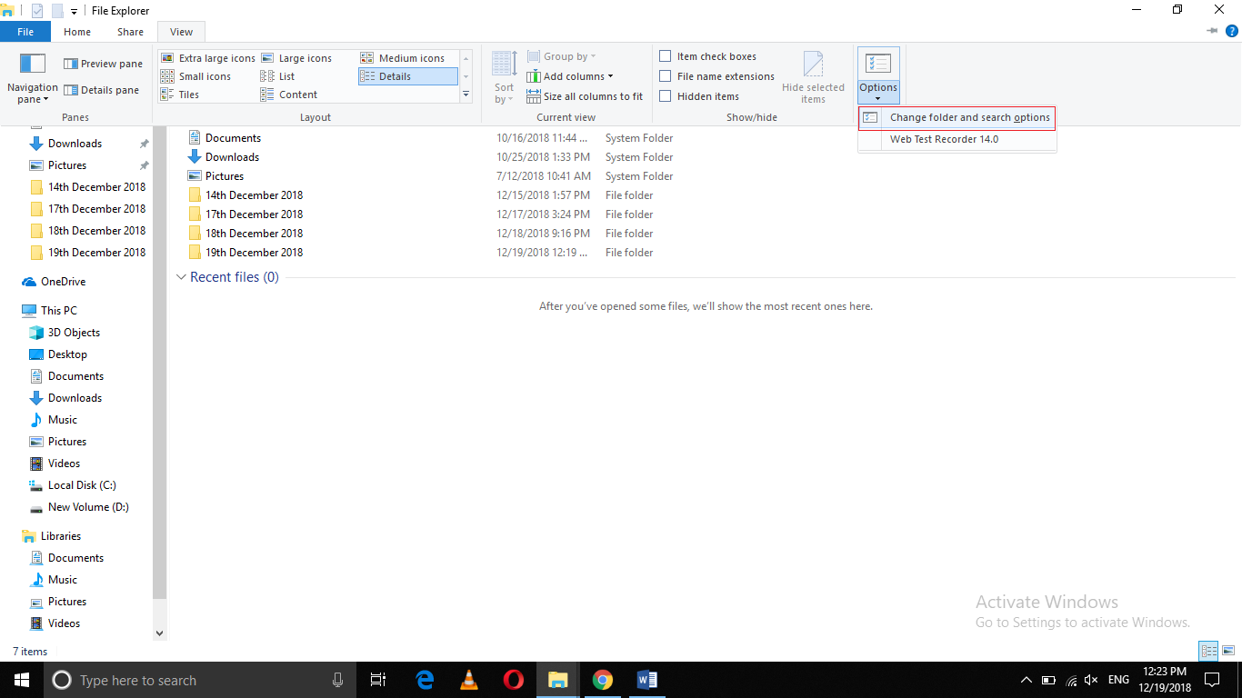The width and height of the screenshot is (1242, 698).
Task: Toggle the Details pane button
Action: 102,90
